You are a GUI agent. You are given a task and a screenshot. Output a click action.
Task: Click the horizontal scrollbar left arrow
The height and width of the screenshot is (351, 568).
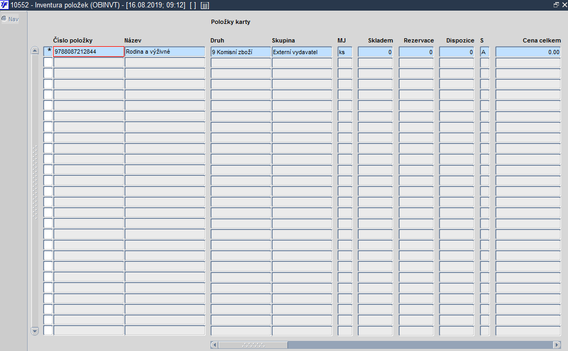click(215, 345)
